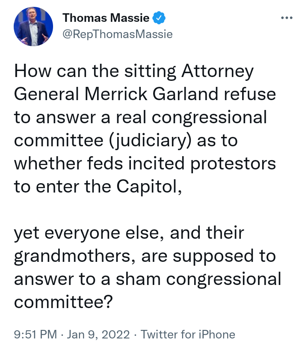Click the word "Attorney" in the first line
The height and width of the screenshot is (347, 308).
(x=217, y=72)
